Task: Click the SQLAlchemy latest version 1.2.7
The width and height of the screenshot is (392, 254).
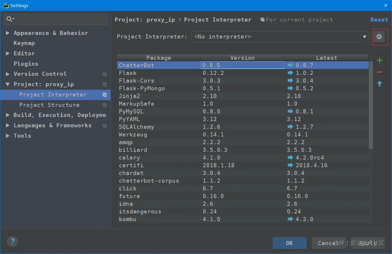Action: [x=304, y=127]
